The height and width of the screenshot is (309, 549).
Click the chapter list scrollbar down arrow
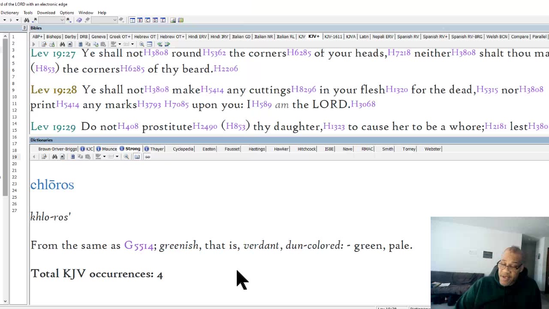point(5,301)
